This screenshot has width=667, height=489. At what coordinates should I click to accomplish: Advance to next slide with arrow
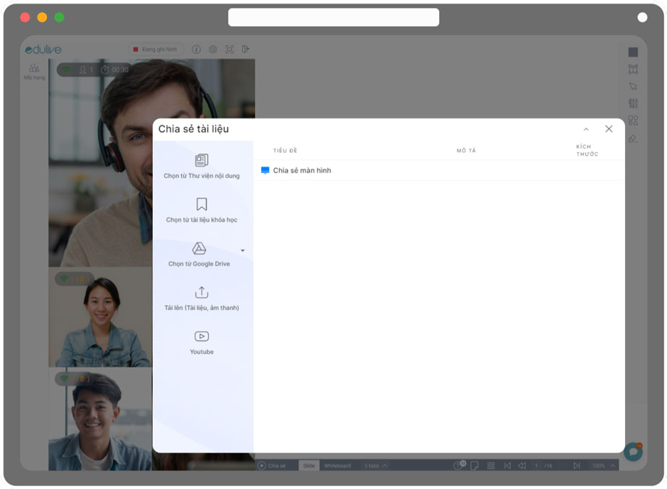577,465
